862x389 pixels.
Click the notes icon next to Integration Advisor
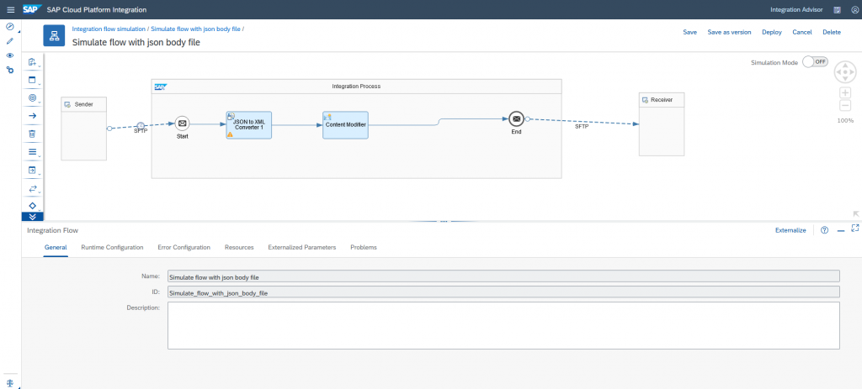coord(838,10)
